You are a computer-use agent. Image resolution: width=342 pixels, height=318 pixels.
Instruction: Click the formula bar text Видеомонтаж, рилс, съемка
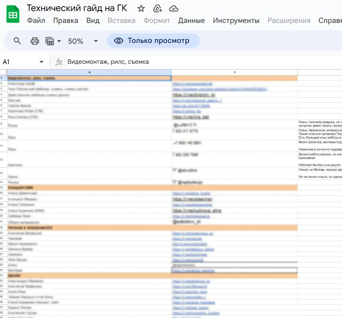point(108,62)
